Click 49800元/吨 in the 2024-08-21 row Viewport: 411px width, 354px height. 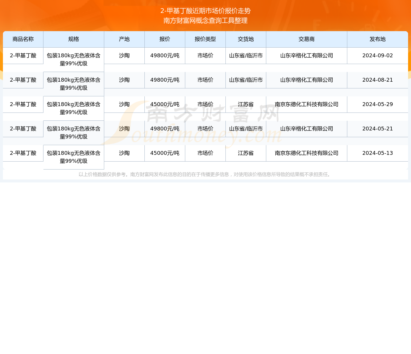pos(165,80)
